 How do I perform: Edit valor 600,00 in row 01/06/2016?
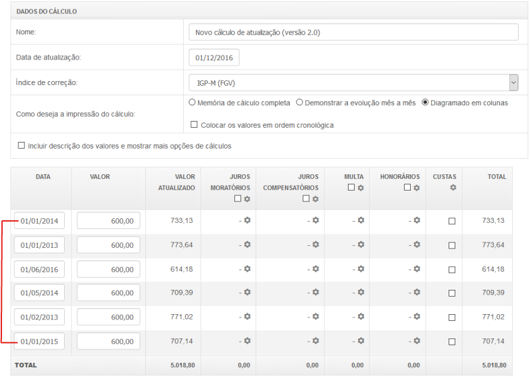[108, 270]
